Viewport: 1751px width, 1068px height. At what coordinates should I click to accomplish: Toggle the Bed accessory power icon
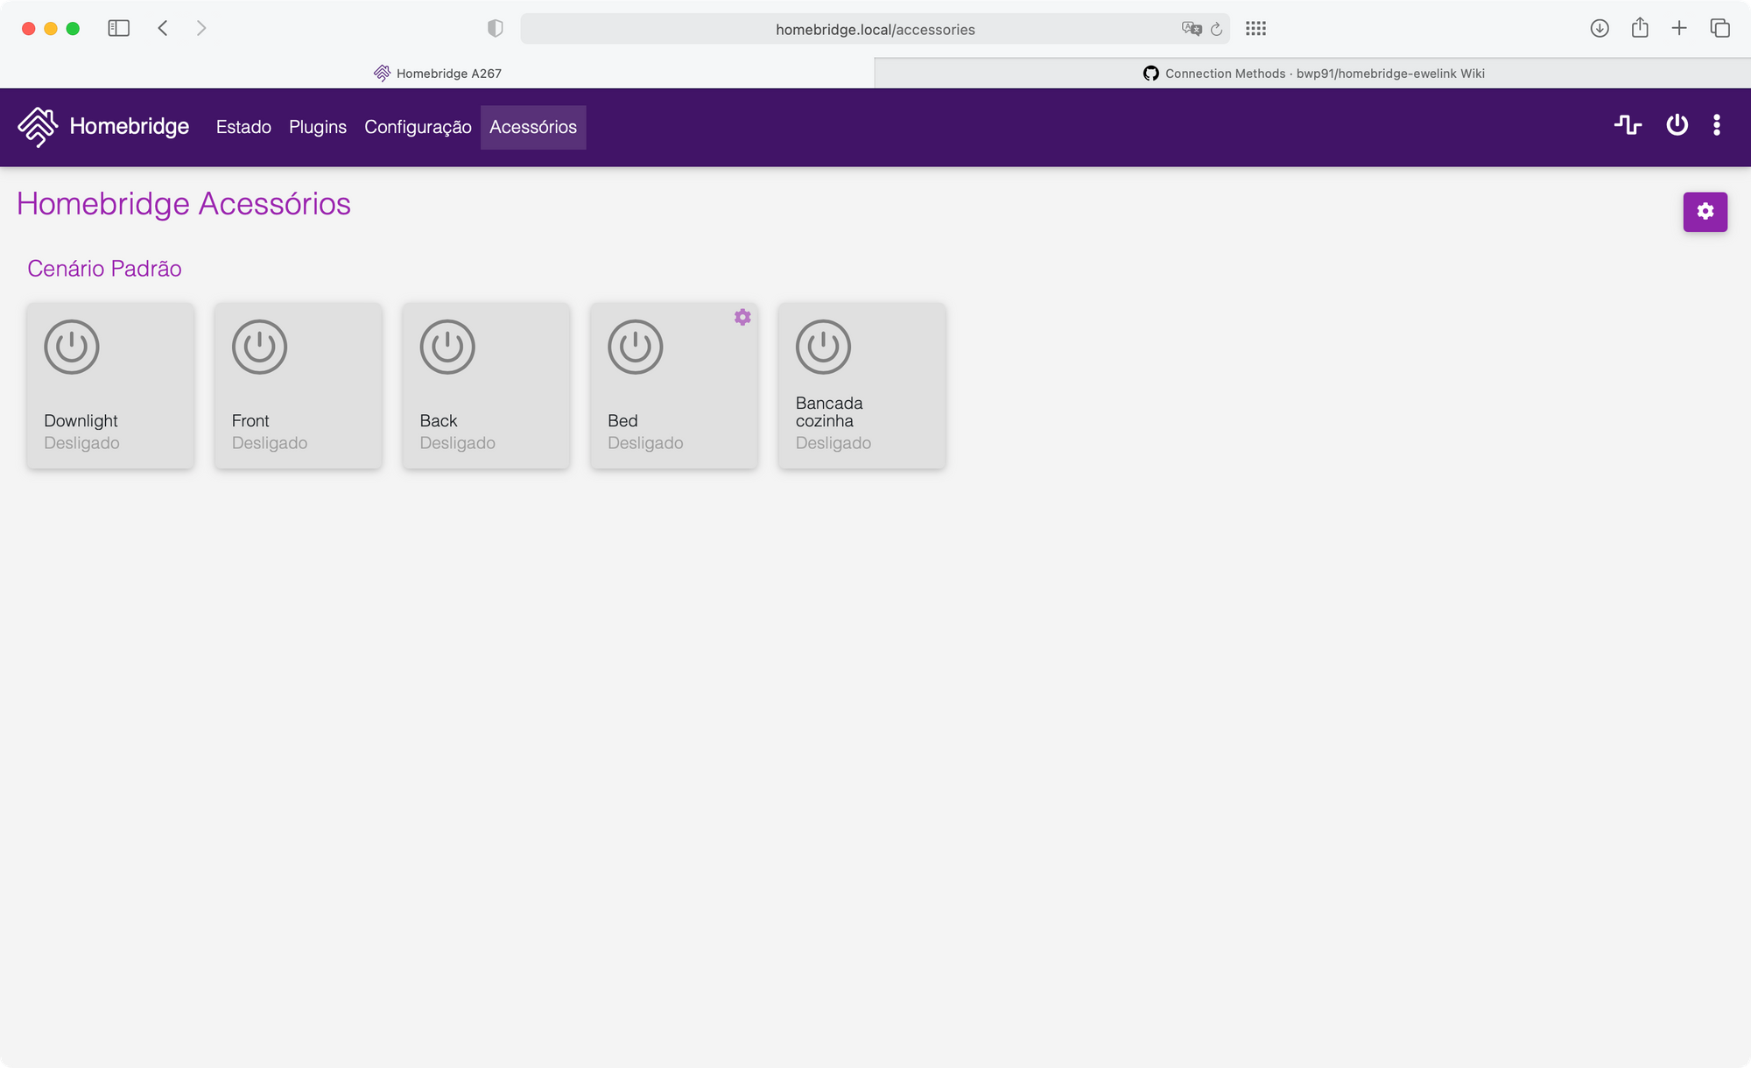pos(636,347)
